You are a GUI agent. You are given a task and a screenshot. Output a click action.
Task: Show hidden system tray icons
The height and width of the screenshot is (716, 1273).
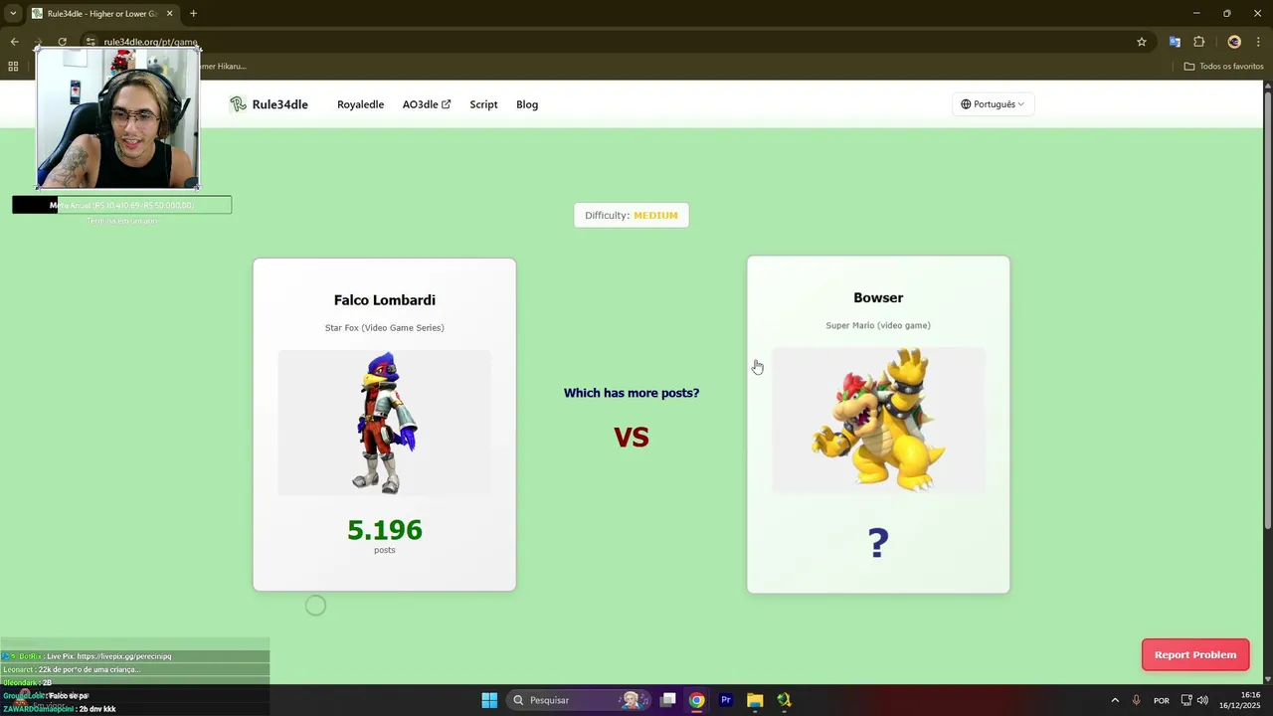(1115, 700)
